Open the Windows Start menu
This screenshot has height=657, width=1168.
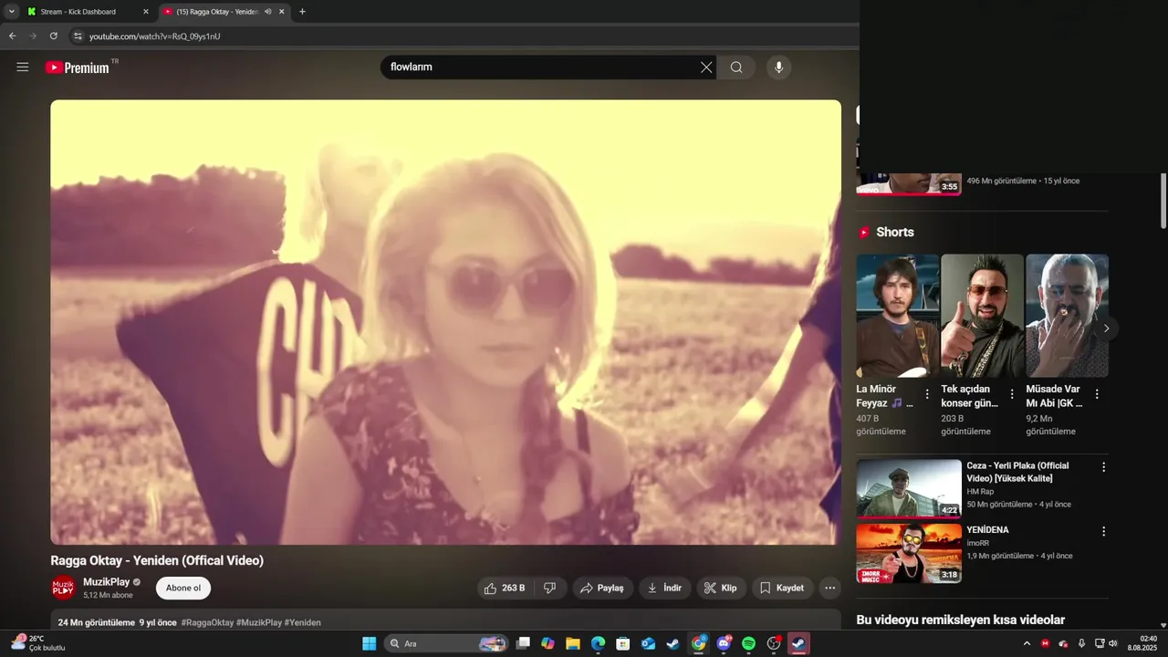coord(369,643)
